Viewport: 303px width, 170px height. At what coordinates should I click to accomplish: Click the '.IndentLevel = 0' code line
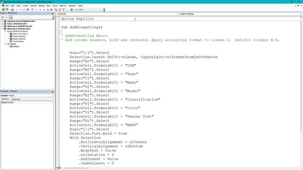96,163
